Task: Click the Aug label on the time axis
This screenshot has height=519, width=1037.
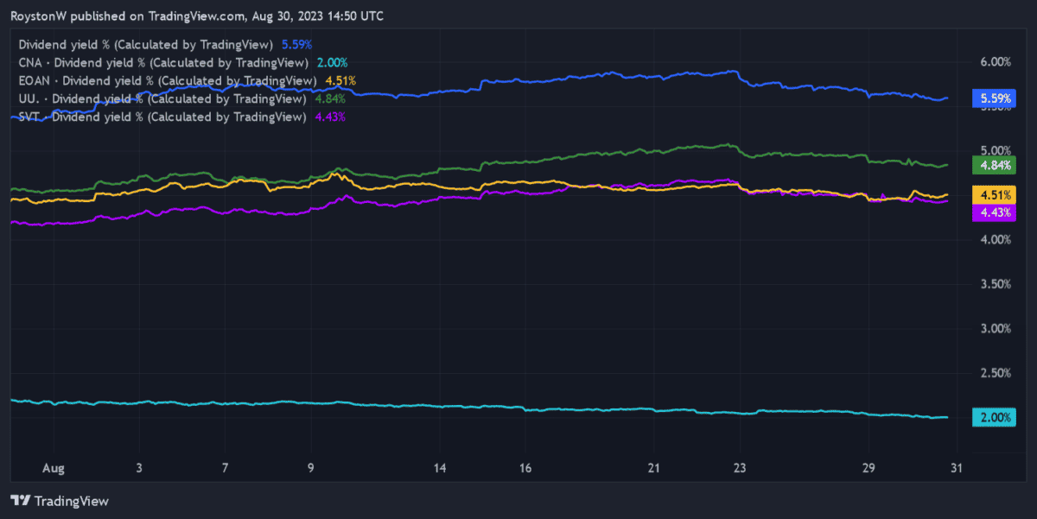Action: (53, 468)
